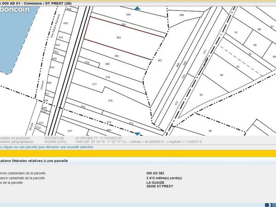276x207 pixels.
Task: Click the 'LA GUAIZE' address text
Action: pyautogui.click(x=155, y=183)
